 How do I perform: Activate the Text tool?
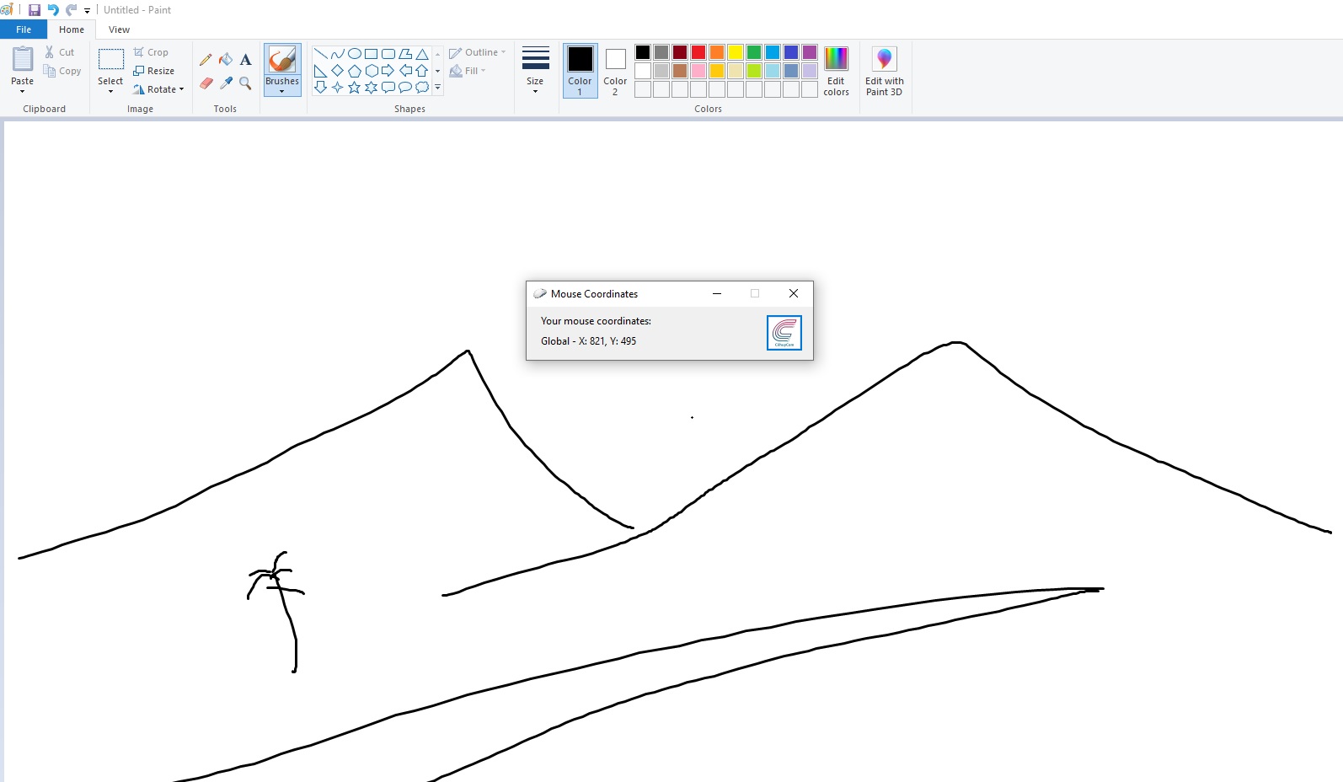pyautogui.click(x=245, y=60)
